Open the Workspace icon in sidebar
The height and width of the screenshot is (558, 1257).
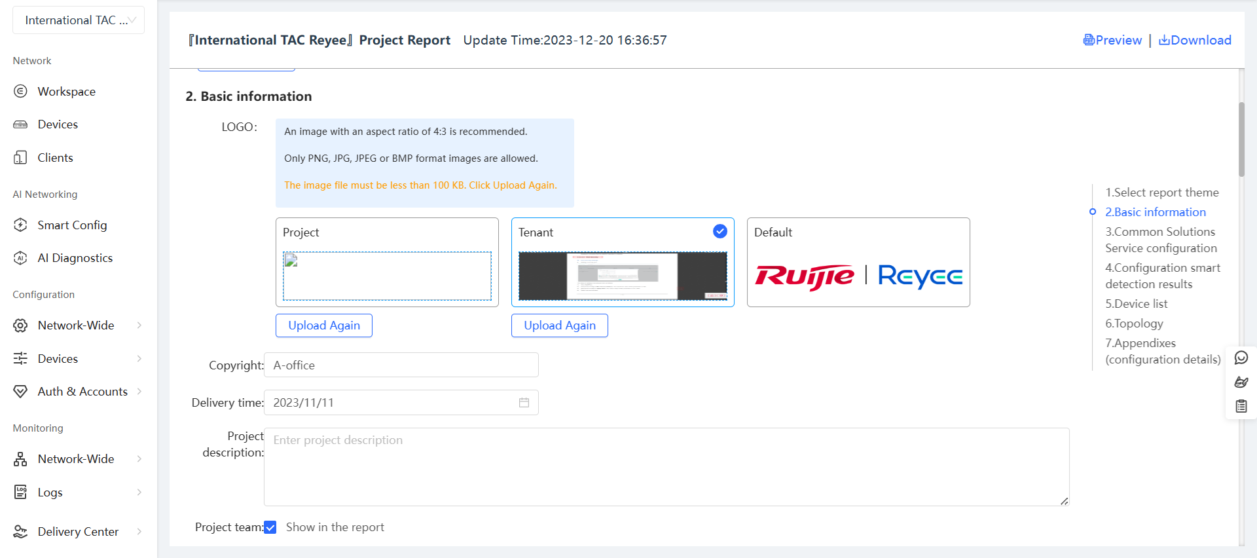click(x=20, y=92)
